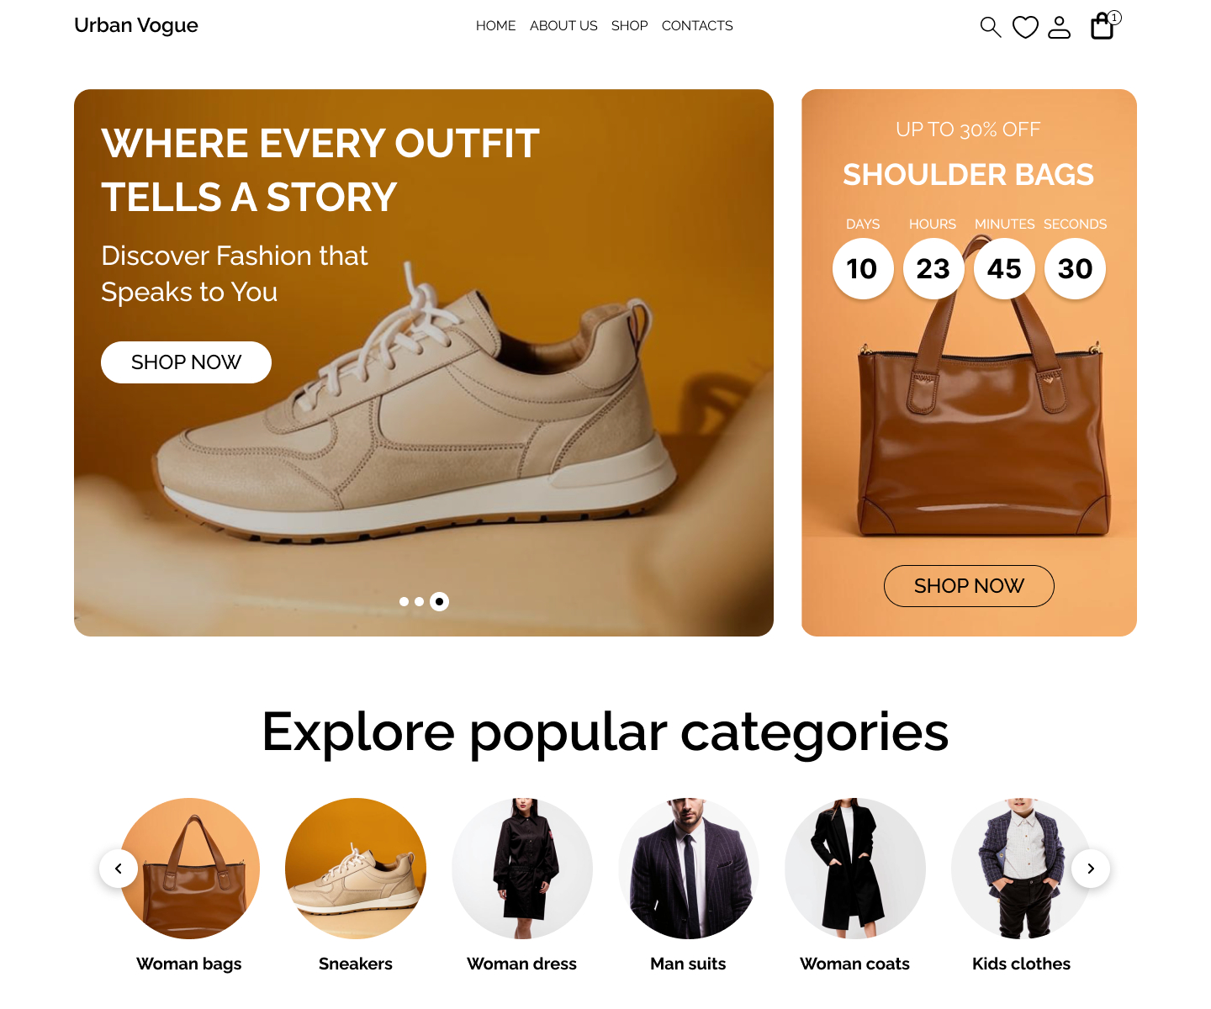Click SHOP NOW on the sneaker banner
The height and width of the screenshot is (1009, 1211).
coord(186,362)
